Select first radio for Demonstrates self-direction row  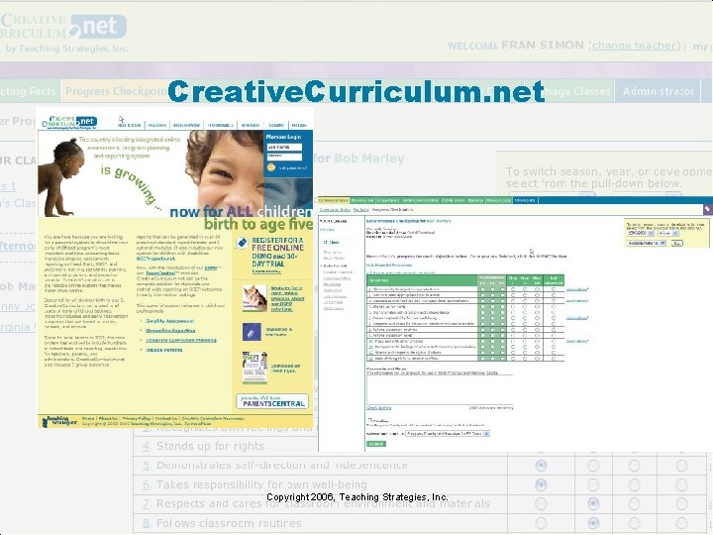click(541, 466)
